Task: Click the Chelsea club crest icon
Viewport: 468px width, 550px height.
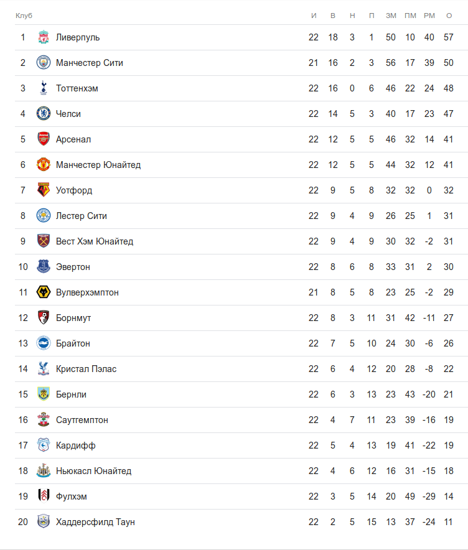Action: (43, 114)
